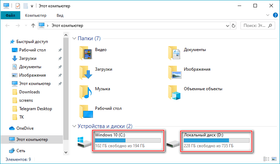Select the Windows 10 (C:) drive icon
This screenshot has height=164, width=280.
pos(85,142)
